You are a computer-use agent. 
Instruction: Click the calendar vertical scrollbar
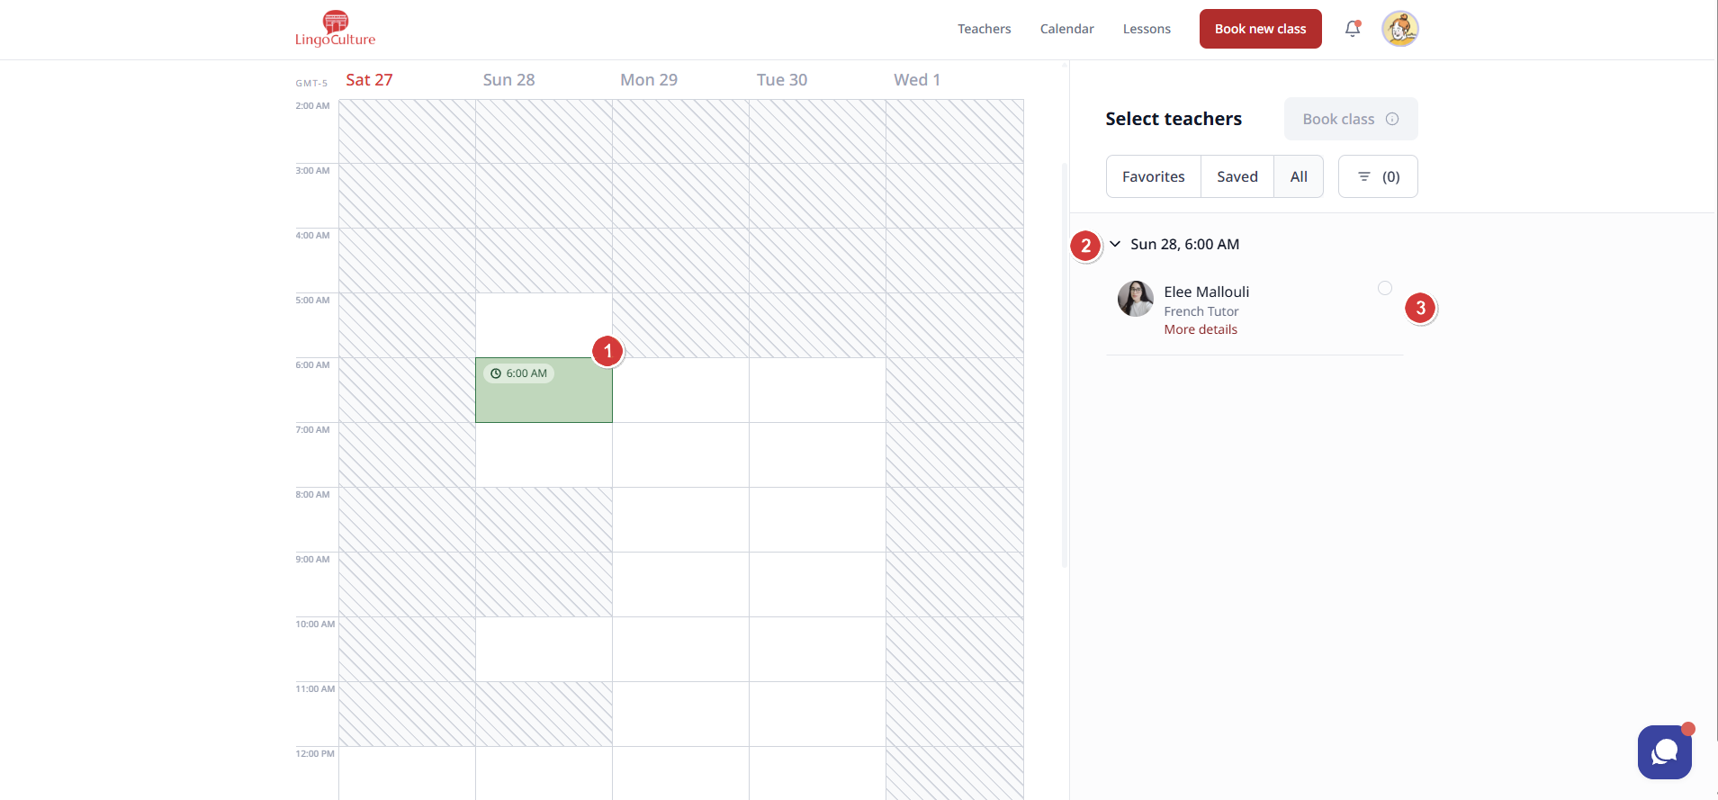pos(1065,360)
